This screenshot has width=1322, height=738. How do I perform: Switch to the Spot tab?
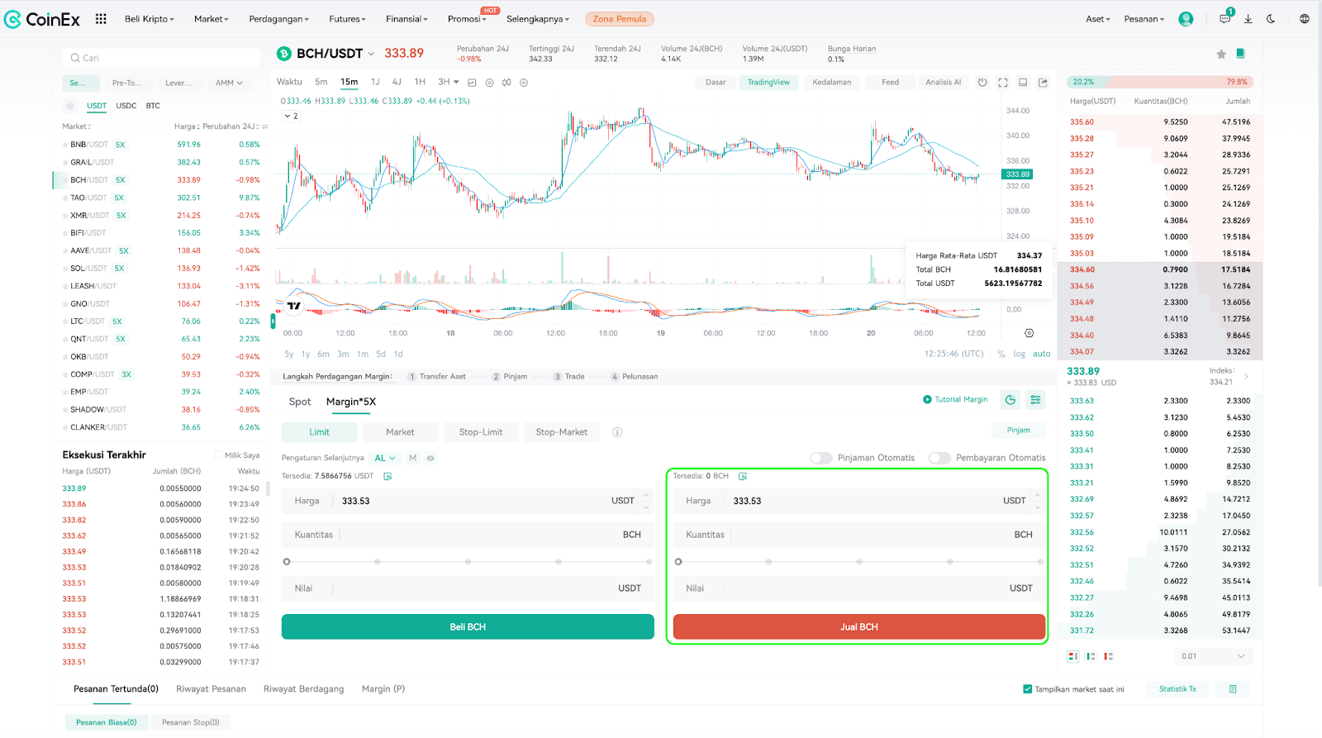point(300,402)
